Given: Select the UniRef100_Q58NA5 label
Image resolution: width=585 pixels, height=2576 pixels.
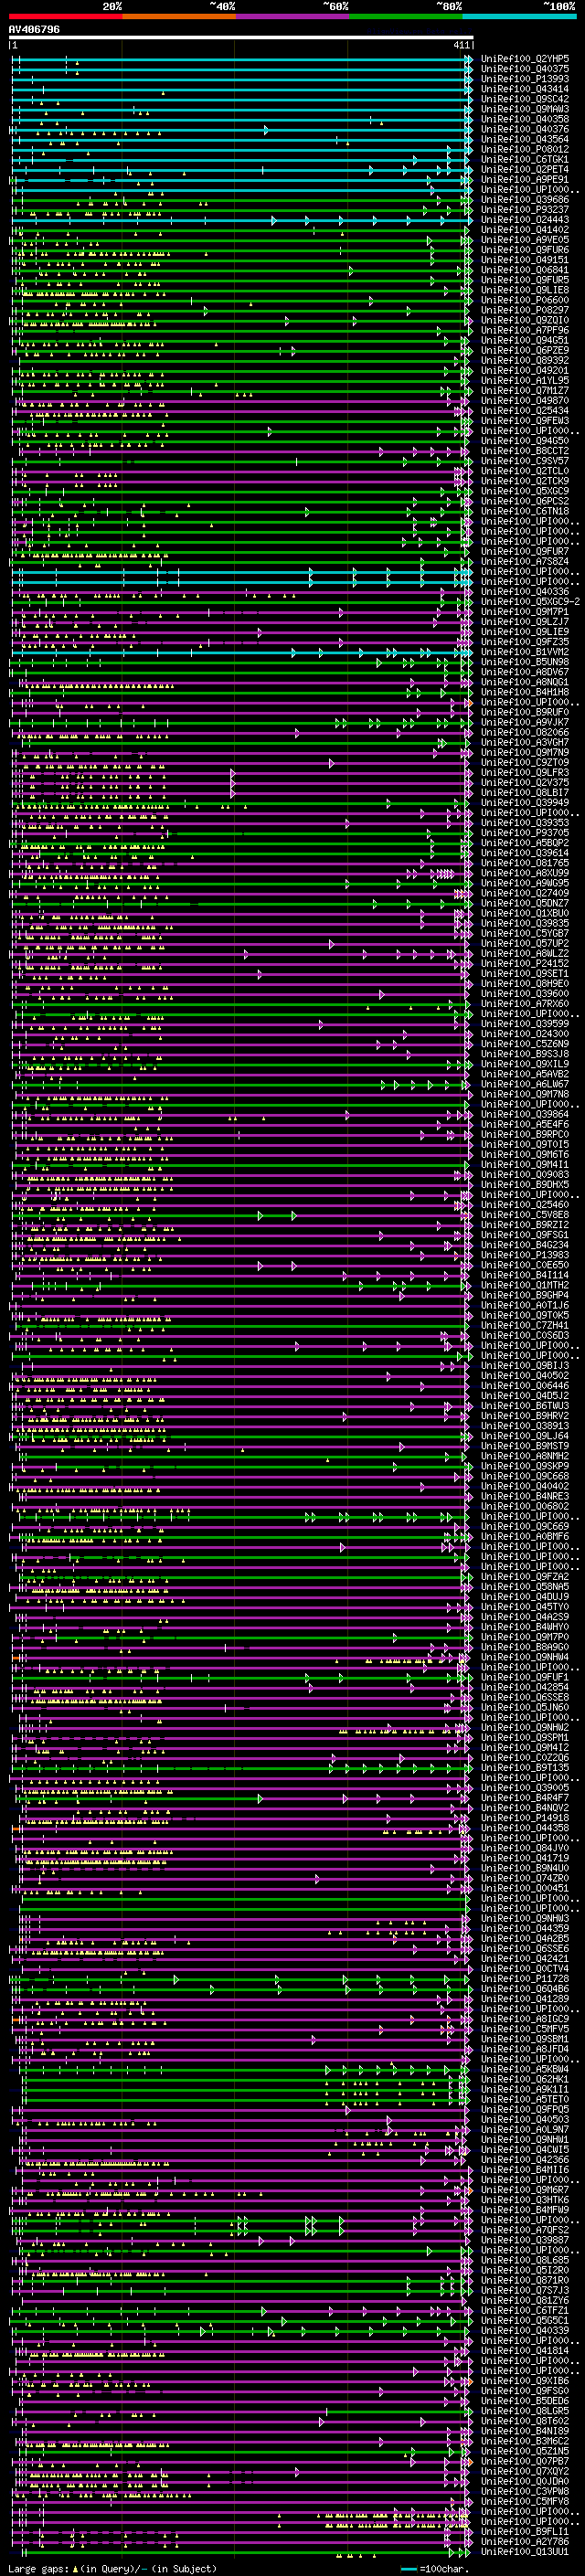Looking at the screenshot, I should pyautogui.click(x=524, y=1587).
